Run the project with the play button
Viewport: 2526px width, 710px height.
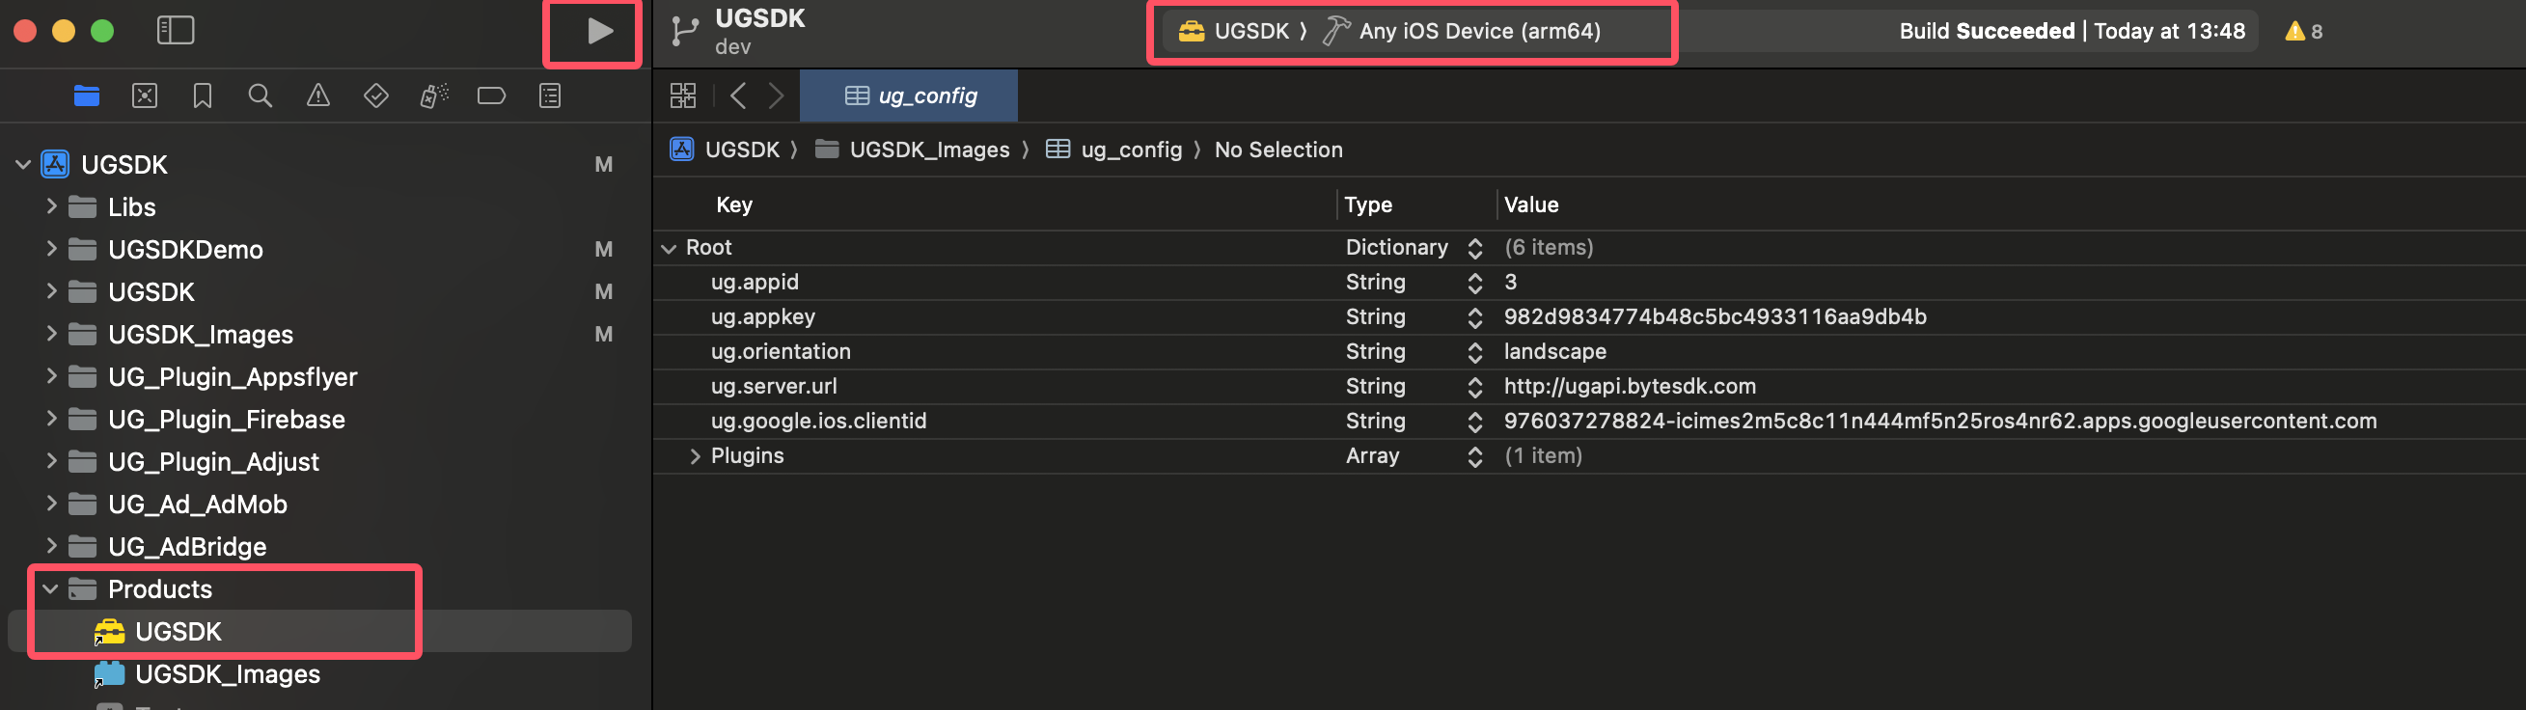(x=600, y=32)
